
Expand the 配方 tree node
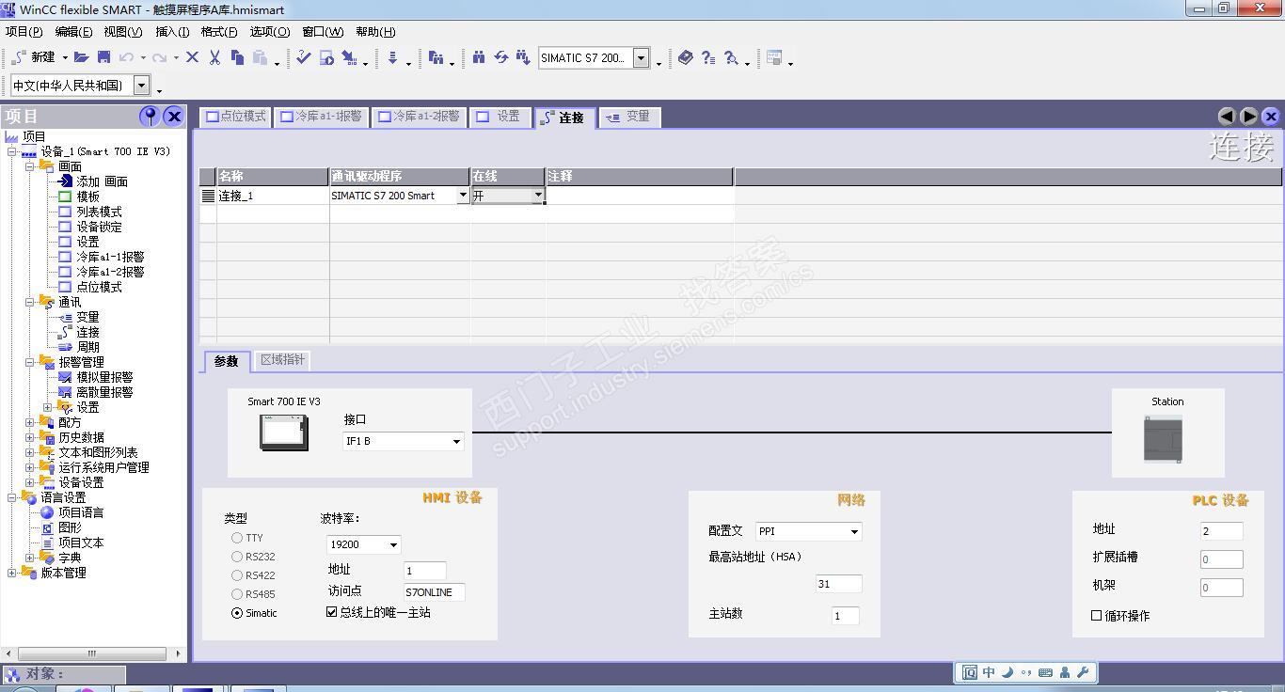[30, 422]
